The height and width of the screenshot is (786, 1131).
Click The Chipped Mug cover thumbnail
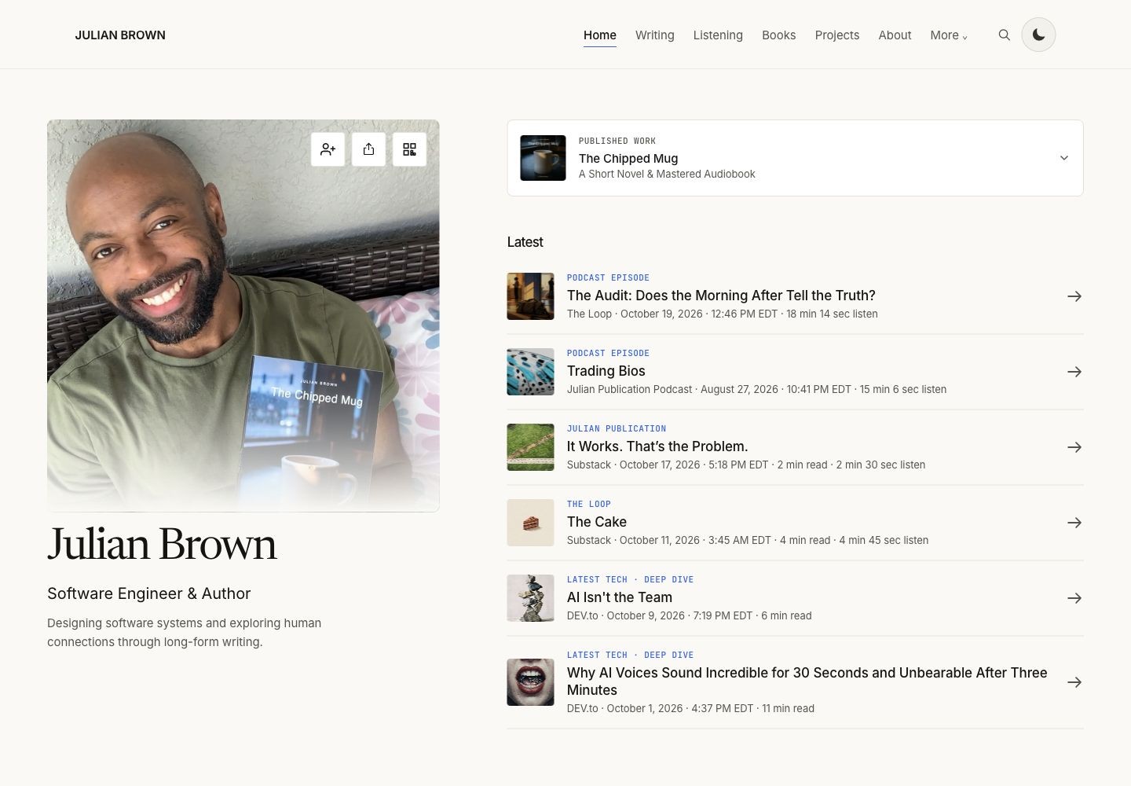tap(543, 158)
